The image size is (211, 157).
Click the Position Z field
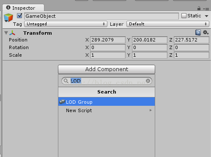point(192,40)
